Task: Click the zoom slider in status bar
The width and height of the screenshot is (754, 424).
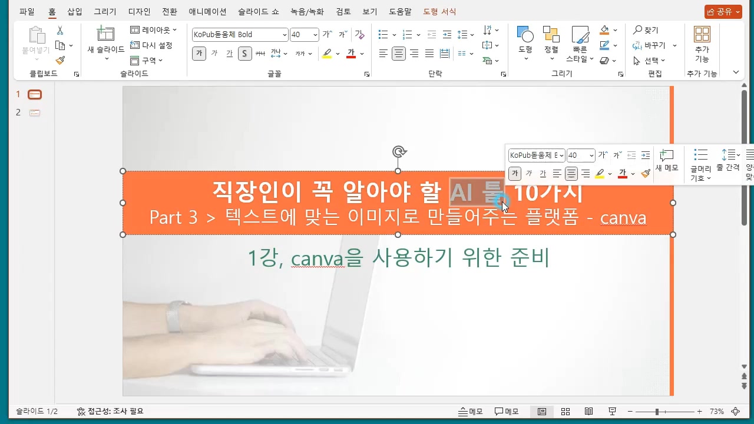Action: [x=657, y=412]
